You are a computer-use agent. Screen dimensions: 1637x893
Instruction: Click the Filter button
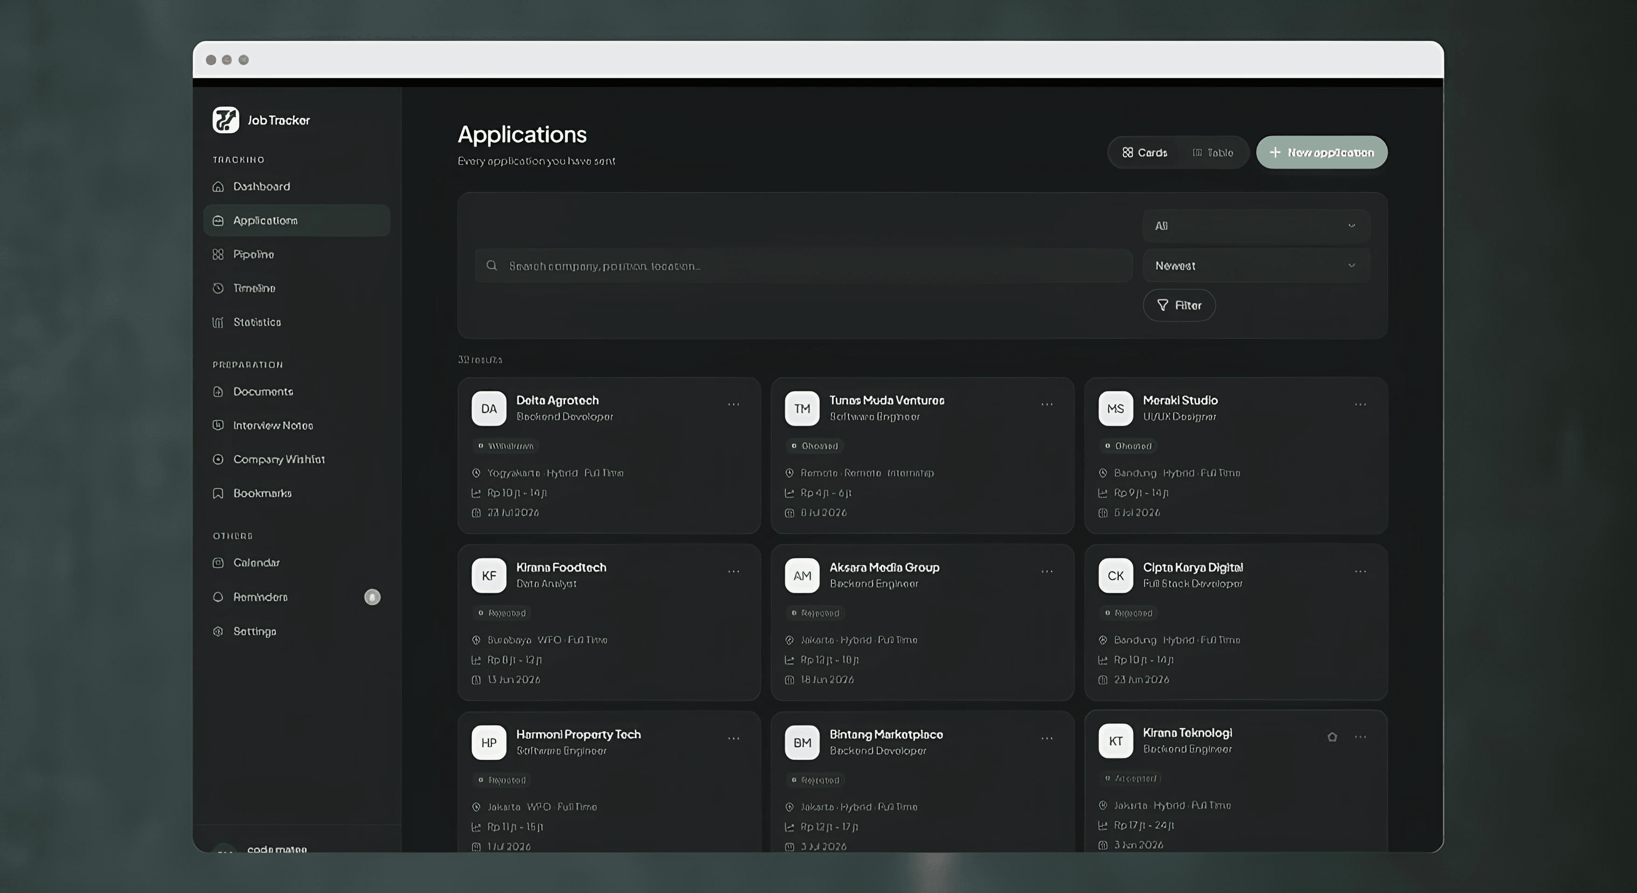point(1180,305)
